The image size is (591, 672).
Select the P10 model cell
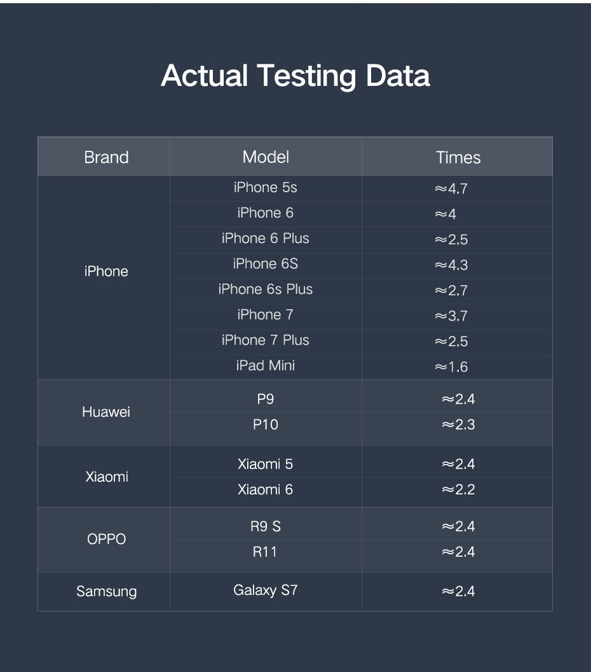pyautogui.click(x=266, y=424)
